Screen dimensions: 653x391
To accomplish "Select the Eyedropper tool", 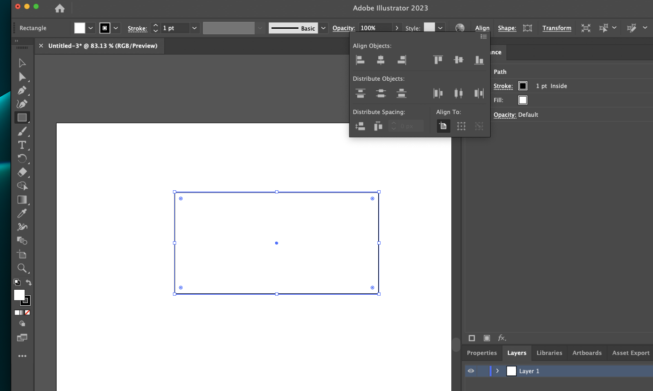I will 22,214.
